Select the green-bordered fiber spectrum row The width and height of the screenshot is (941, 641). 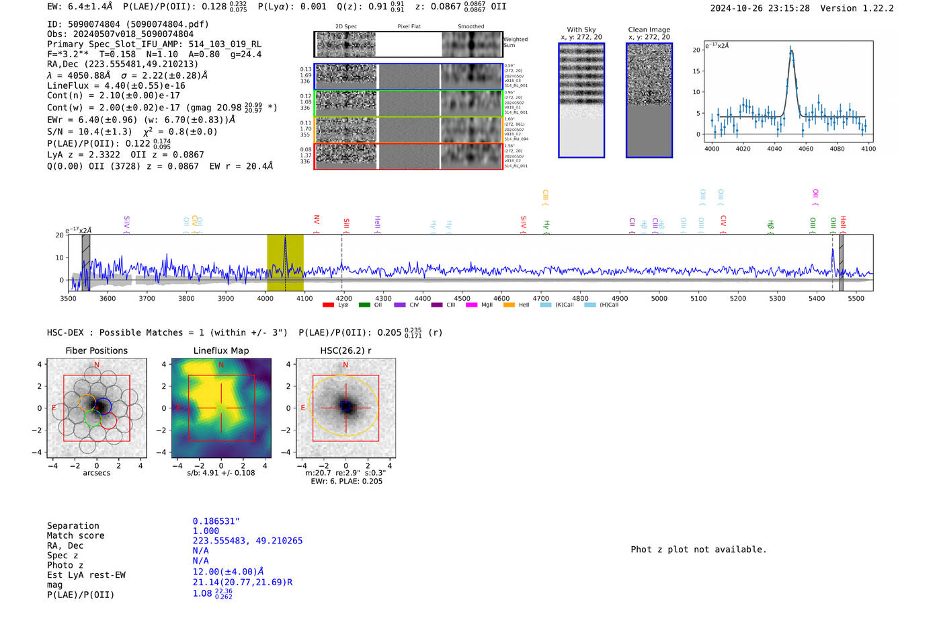point(408,103)
